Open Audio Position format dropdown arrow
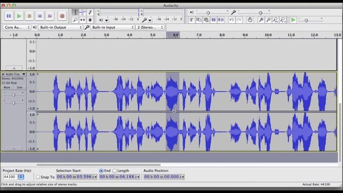This screenshot has height=193, width=343. pos(183,177)
